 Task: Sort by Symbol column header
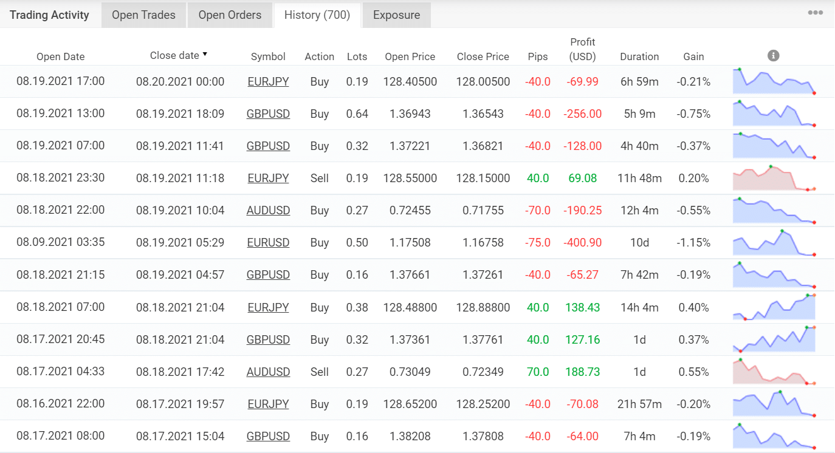pos(268,56)
